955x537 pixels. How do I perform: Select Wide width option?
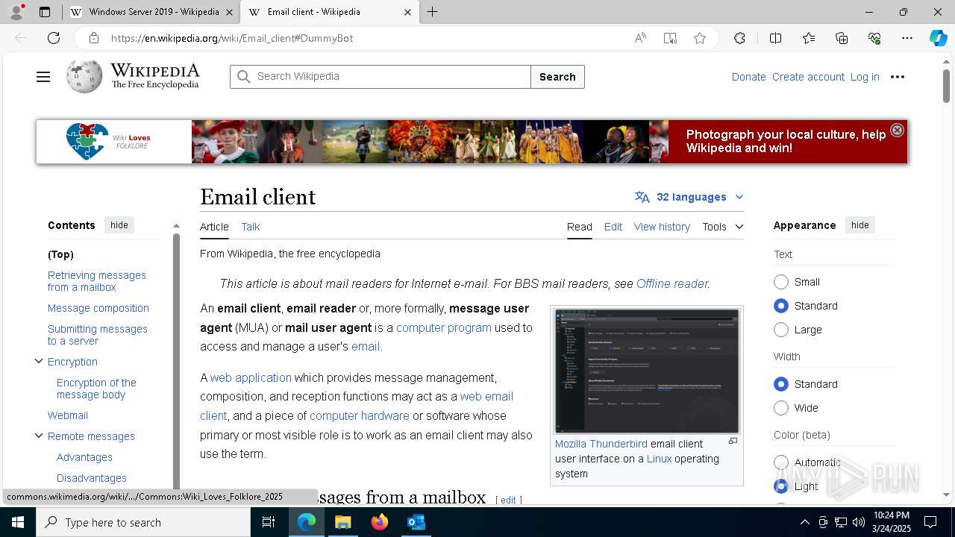point(781,408)
